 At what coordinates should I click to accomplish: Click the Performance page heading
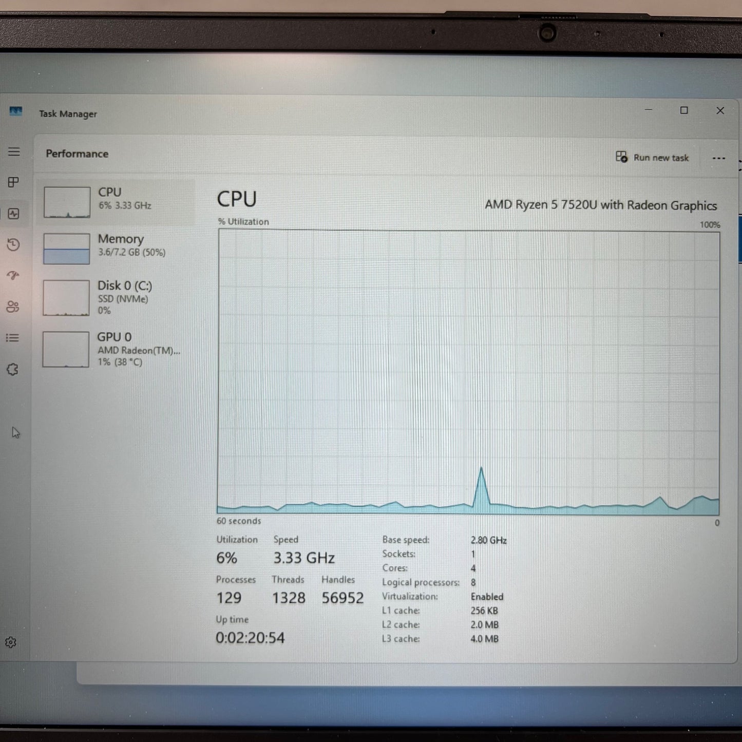[x=77, y=154]
